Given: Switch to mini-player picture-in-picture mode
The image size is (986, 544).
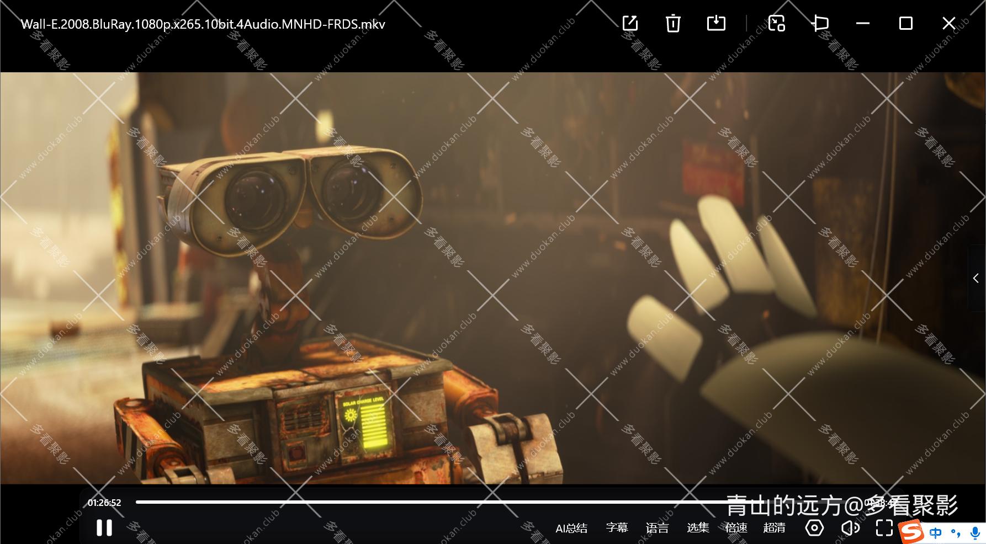Looking at the screenshot, I should [777, 23].
